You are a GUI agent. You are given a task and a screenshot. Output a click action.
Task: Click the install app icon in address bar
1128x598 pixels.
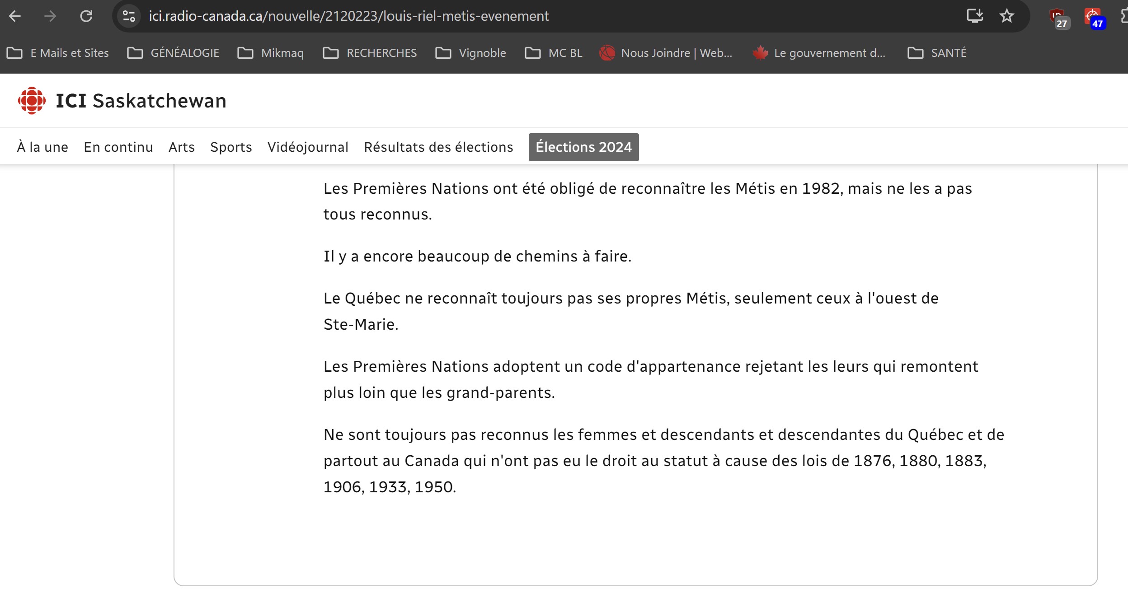[x=974, y=16]
